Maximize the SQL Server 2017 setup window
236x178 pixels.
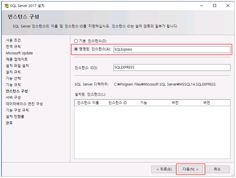point(215,6)
